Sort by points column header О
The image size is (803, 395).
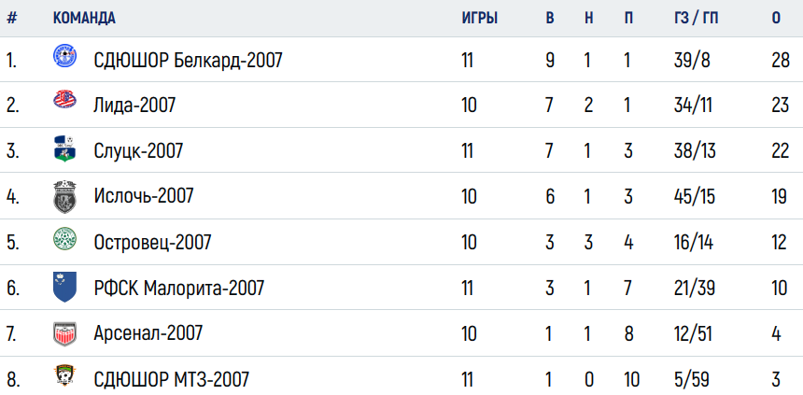[x=776, y=18]
